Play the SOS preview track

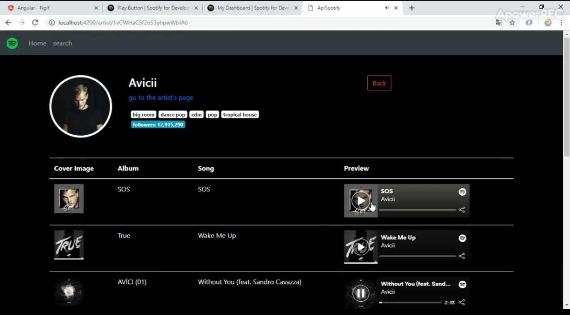click(x=360, y=200)
